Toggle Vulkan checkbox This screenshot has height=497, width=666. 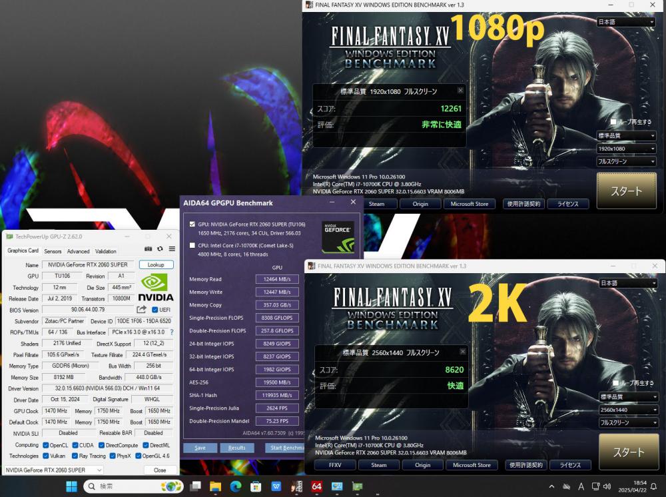coord(45,456)
